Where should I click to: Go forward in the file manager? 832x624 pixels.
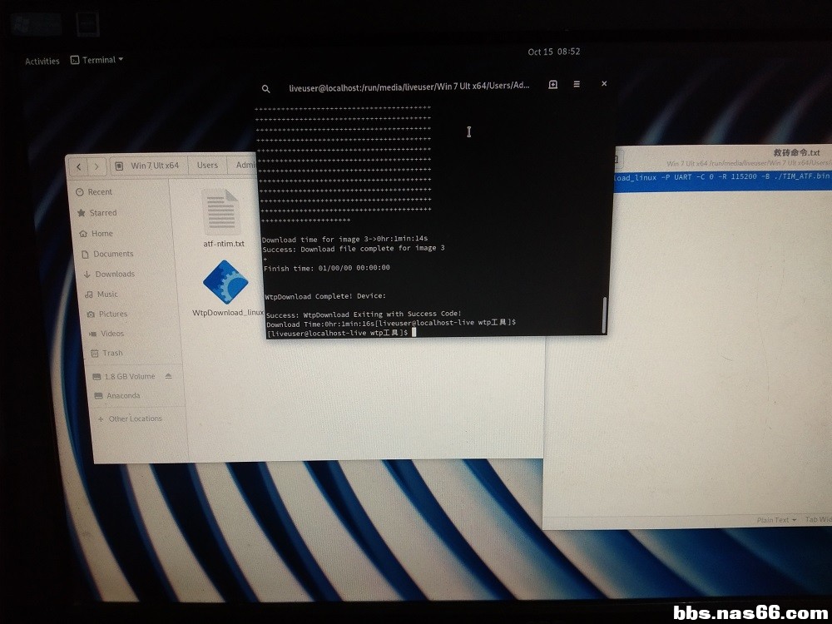(96, 166)
